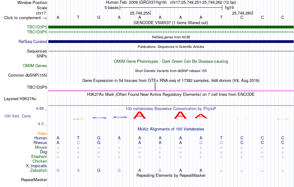
Task: Click the blue RefSeq Curated bar
Action: pyautogui.click(x=171, y=41)
